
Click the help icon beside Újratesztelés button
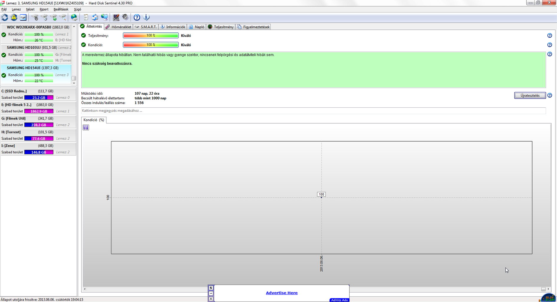550,95
